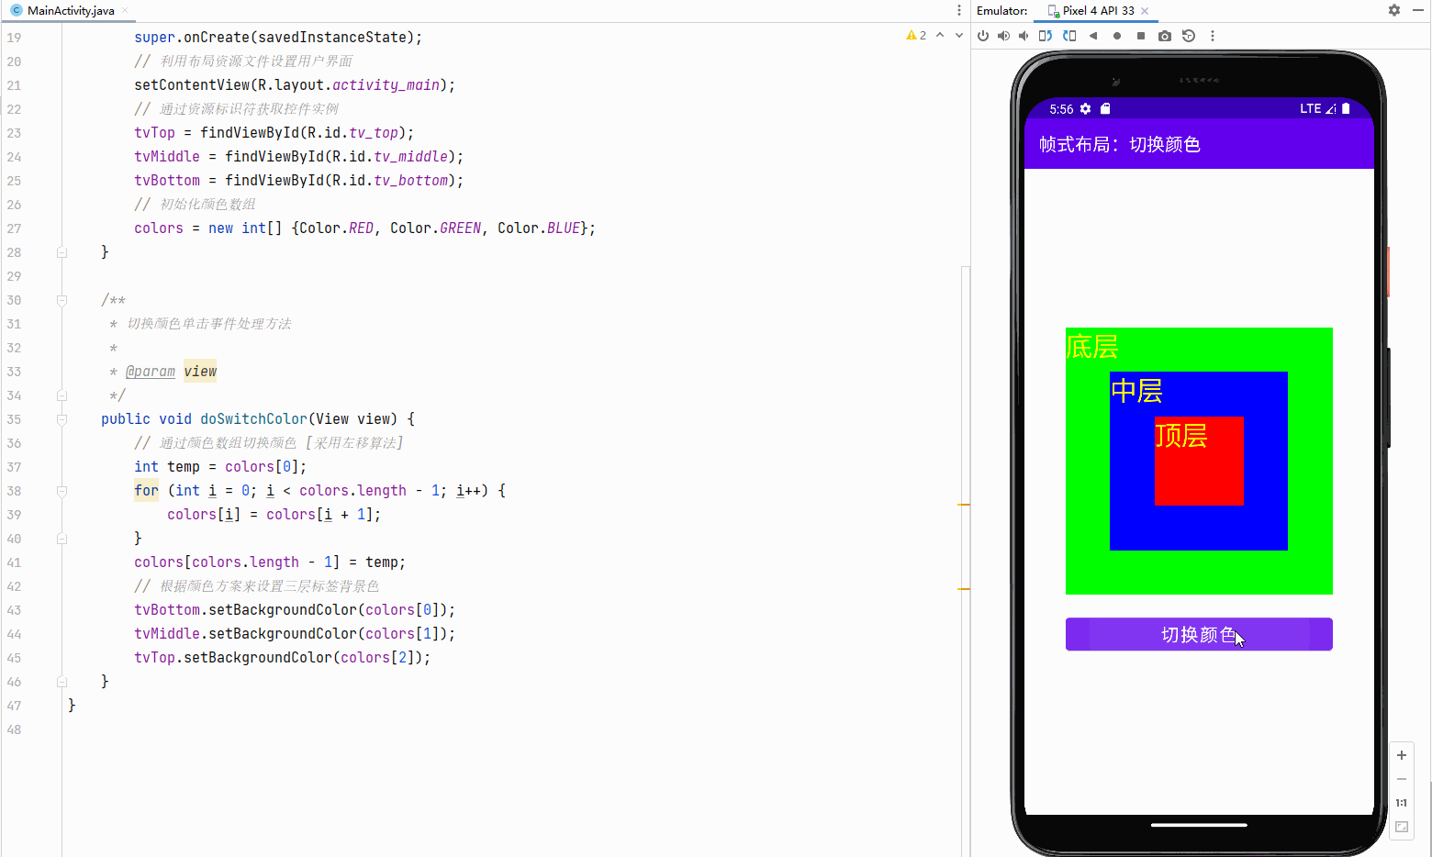Collapse the doSwitchColor method fold arrow
Screen dimensions: 1432x857
point(62,419)
